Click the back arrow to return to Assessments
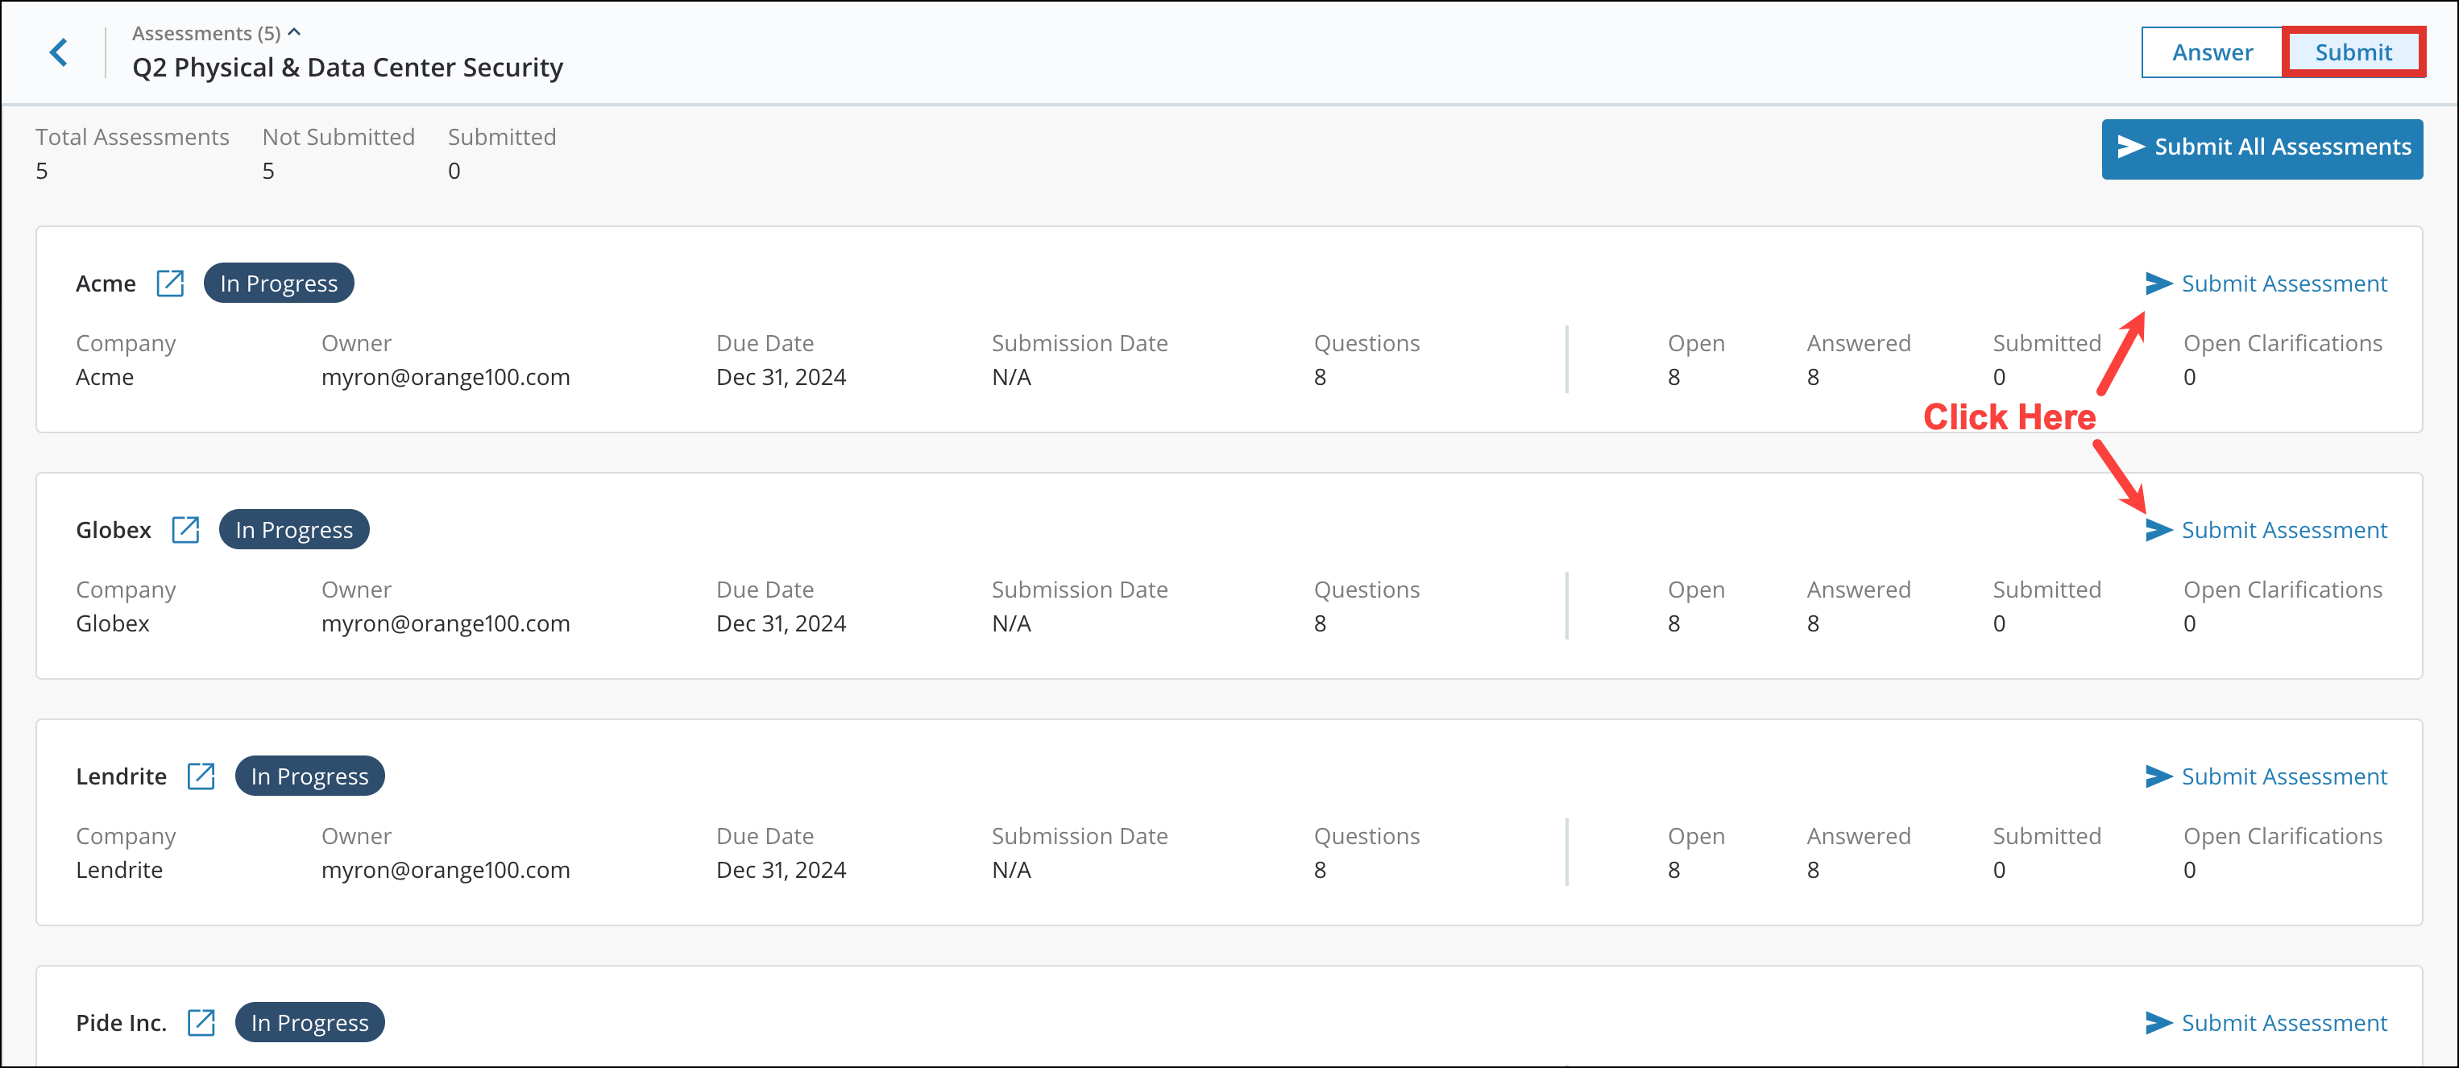Viewport: 2459px width, 1068px height. pos(58,52)
